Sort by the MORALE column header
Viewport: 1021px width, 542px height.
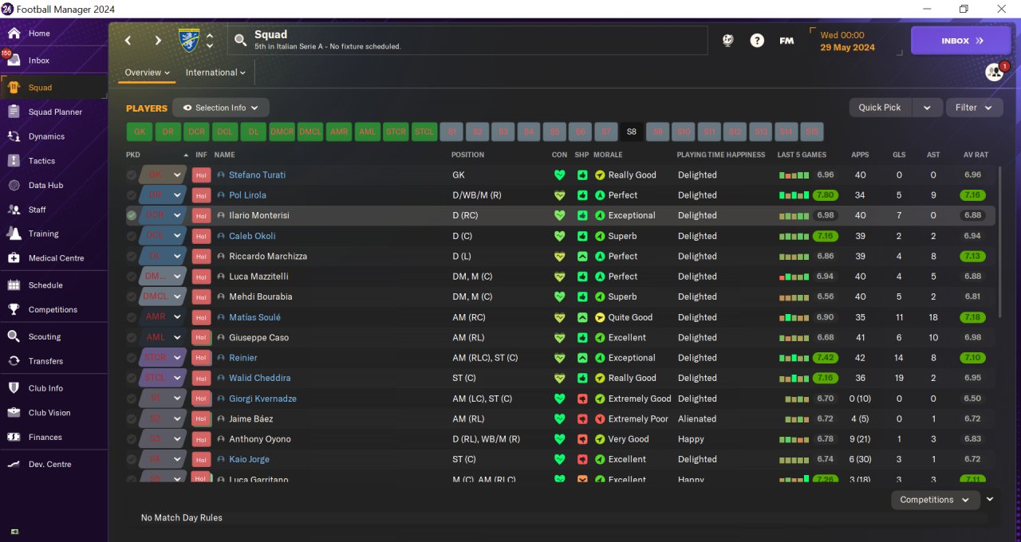click(x=608, y=155)
